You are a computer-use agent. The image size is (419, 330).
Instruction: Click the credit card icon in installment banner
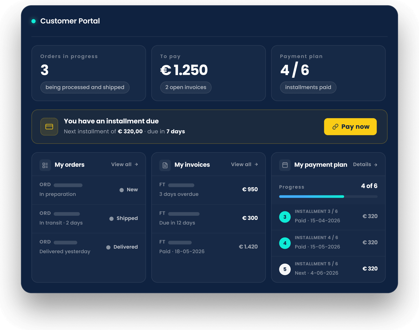tap(49, 127)
